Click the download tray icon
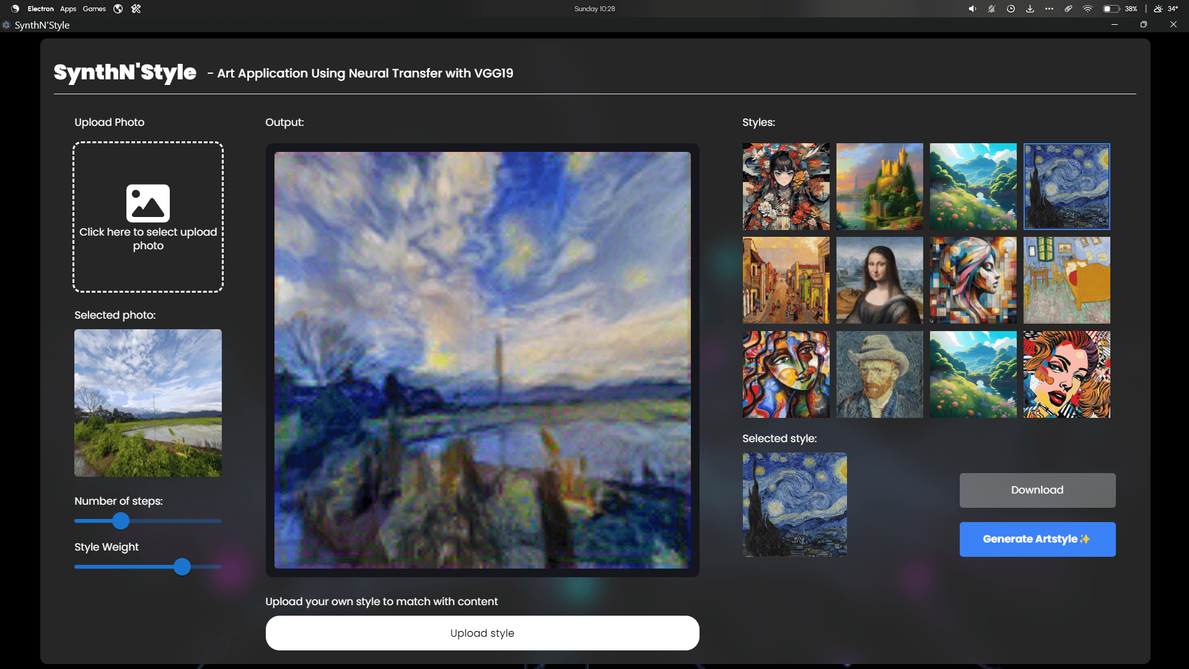1189x669 pixels. pyautogui.click(x=1030, y=9)
